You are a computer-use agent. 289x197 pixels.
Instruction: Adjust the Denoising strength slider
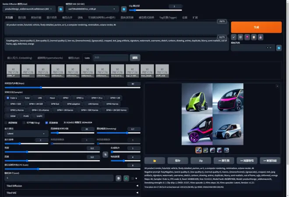(119, 133)
